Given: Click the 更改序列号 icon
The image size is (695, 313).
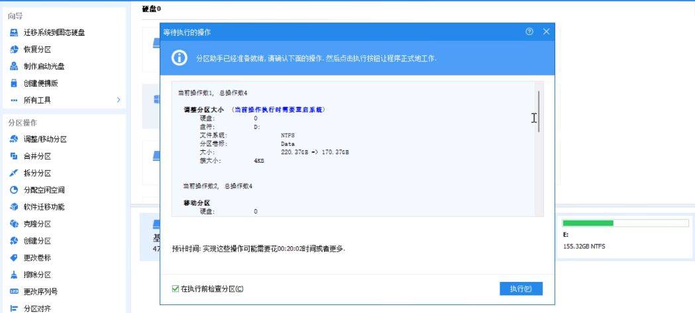Looking at the screenshot, I should 13,292.
